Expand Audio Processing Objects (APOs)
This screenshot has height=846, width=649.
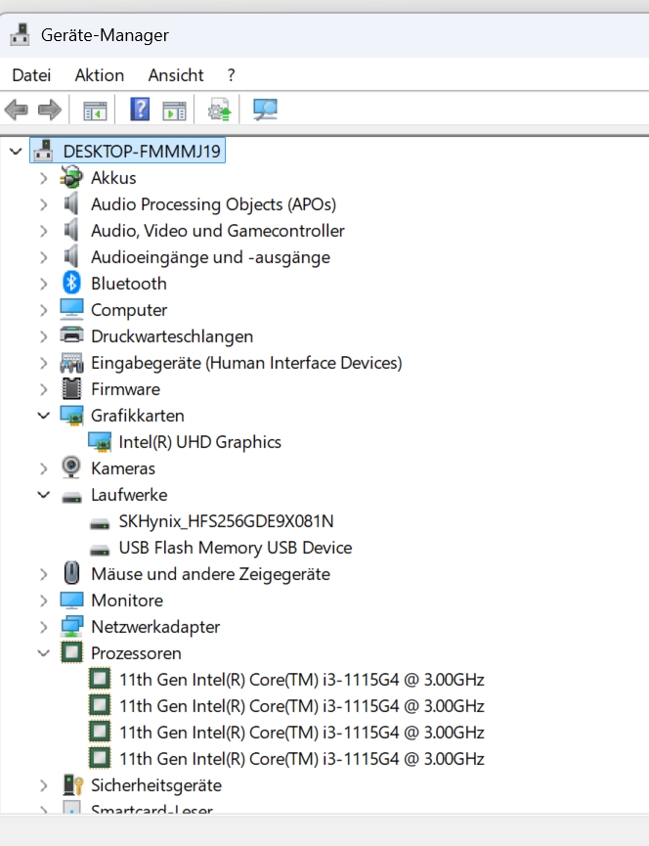[44, 204]
